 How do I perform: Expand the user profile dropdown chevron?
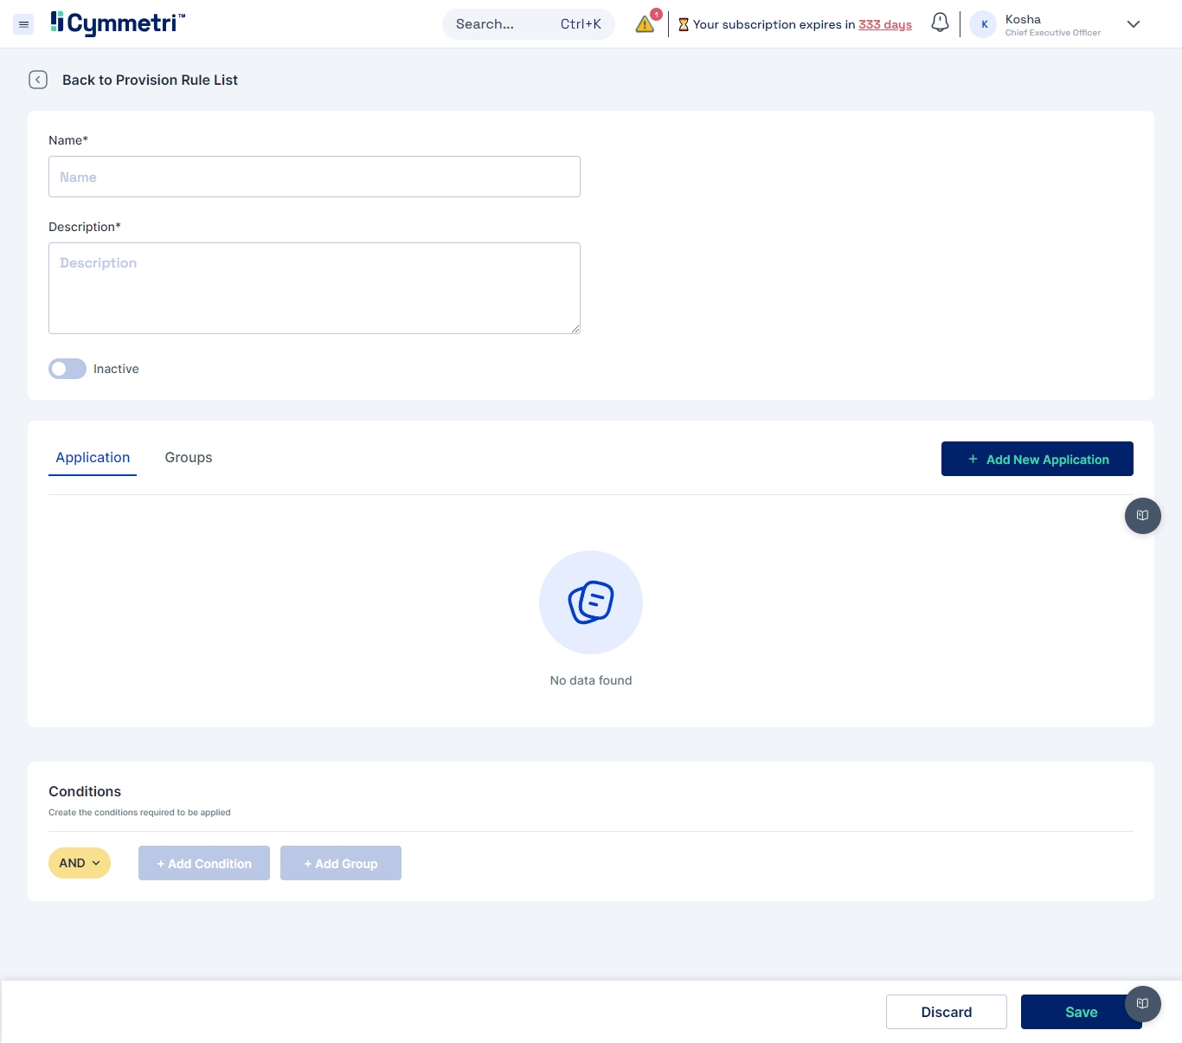(1134, 24)
